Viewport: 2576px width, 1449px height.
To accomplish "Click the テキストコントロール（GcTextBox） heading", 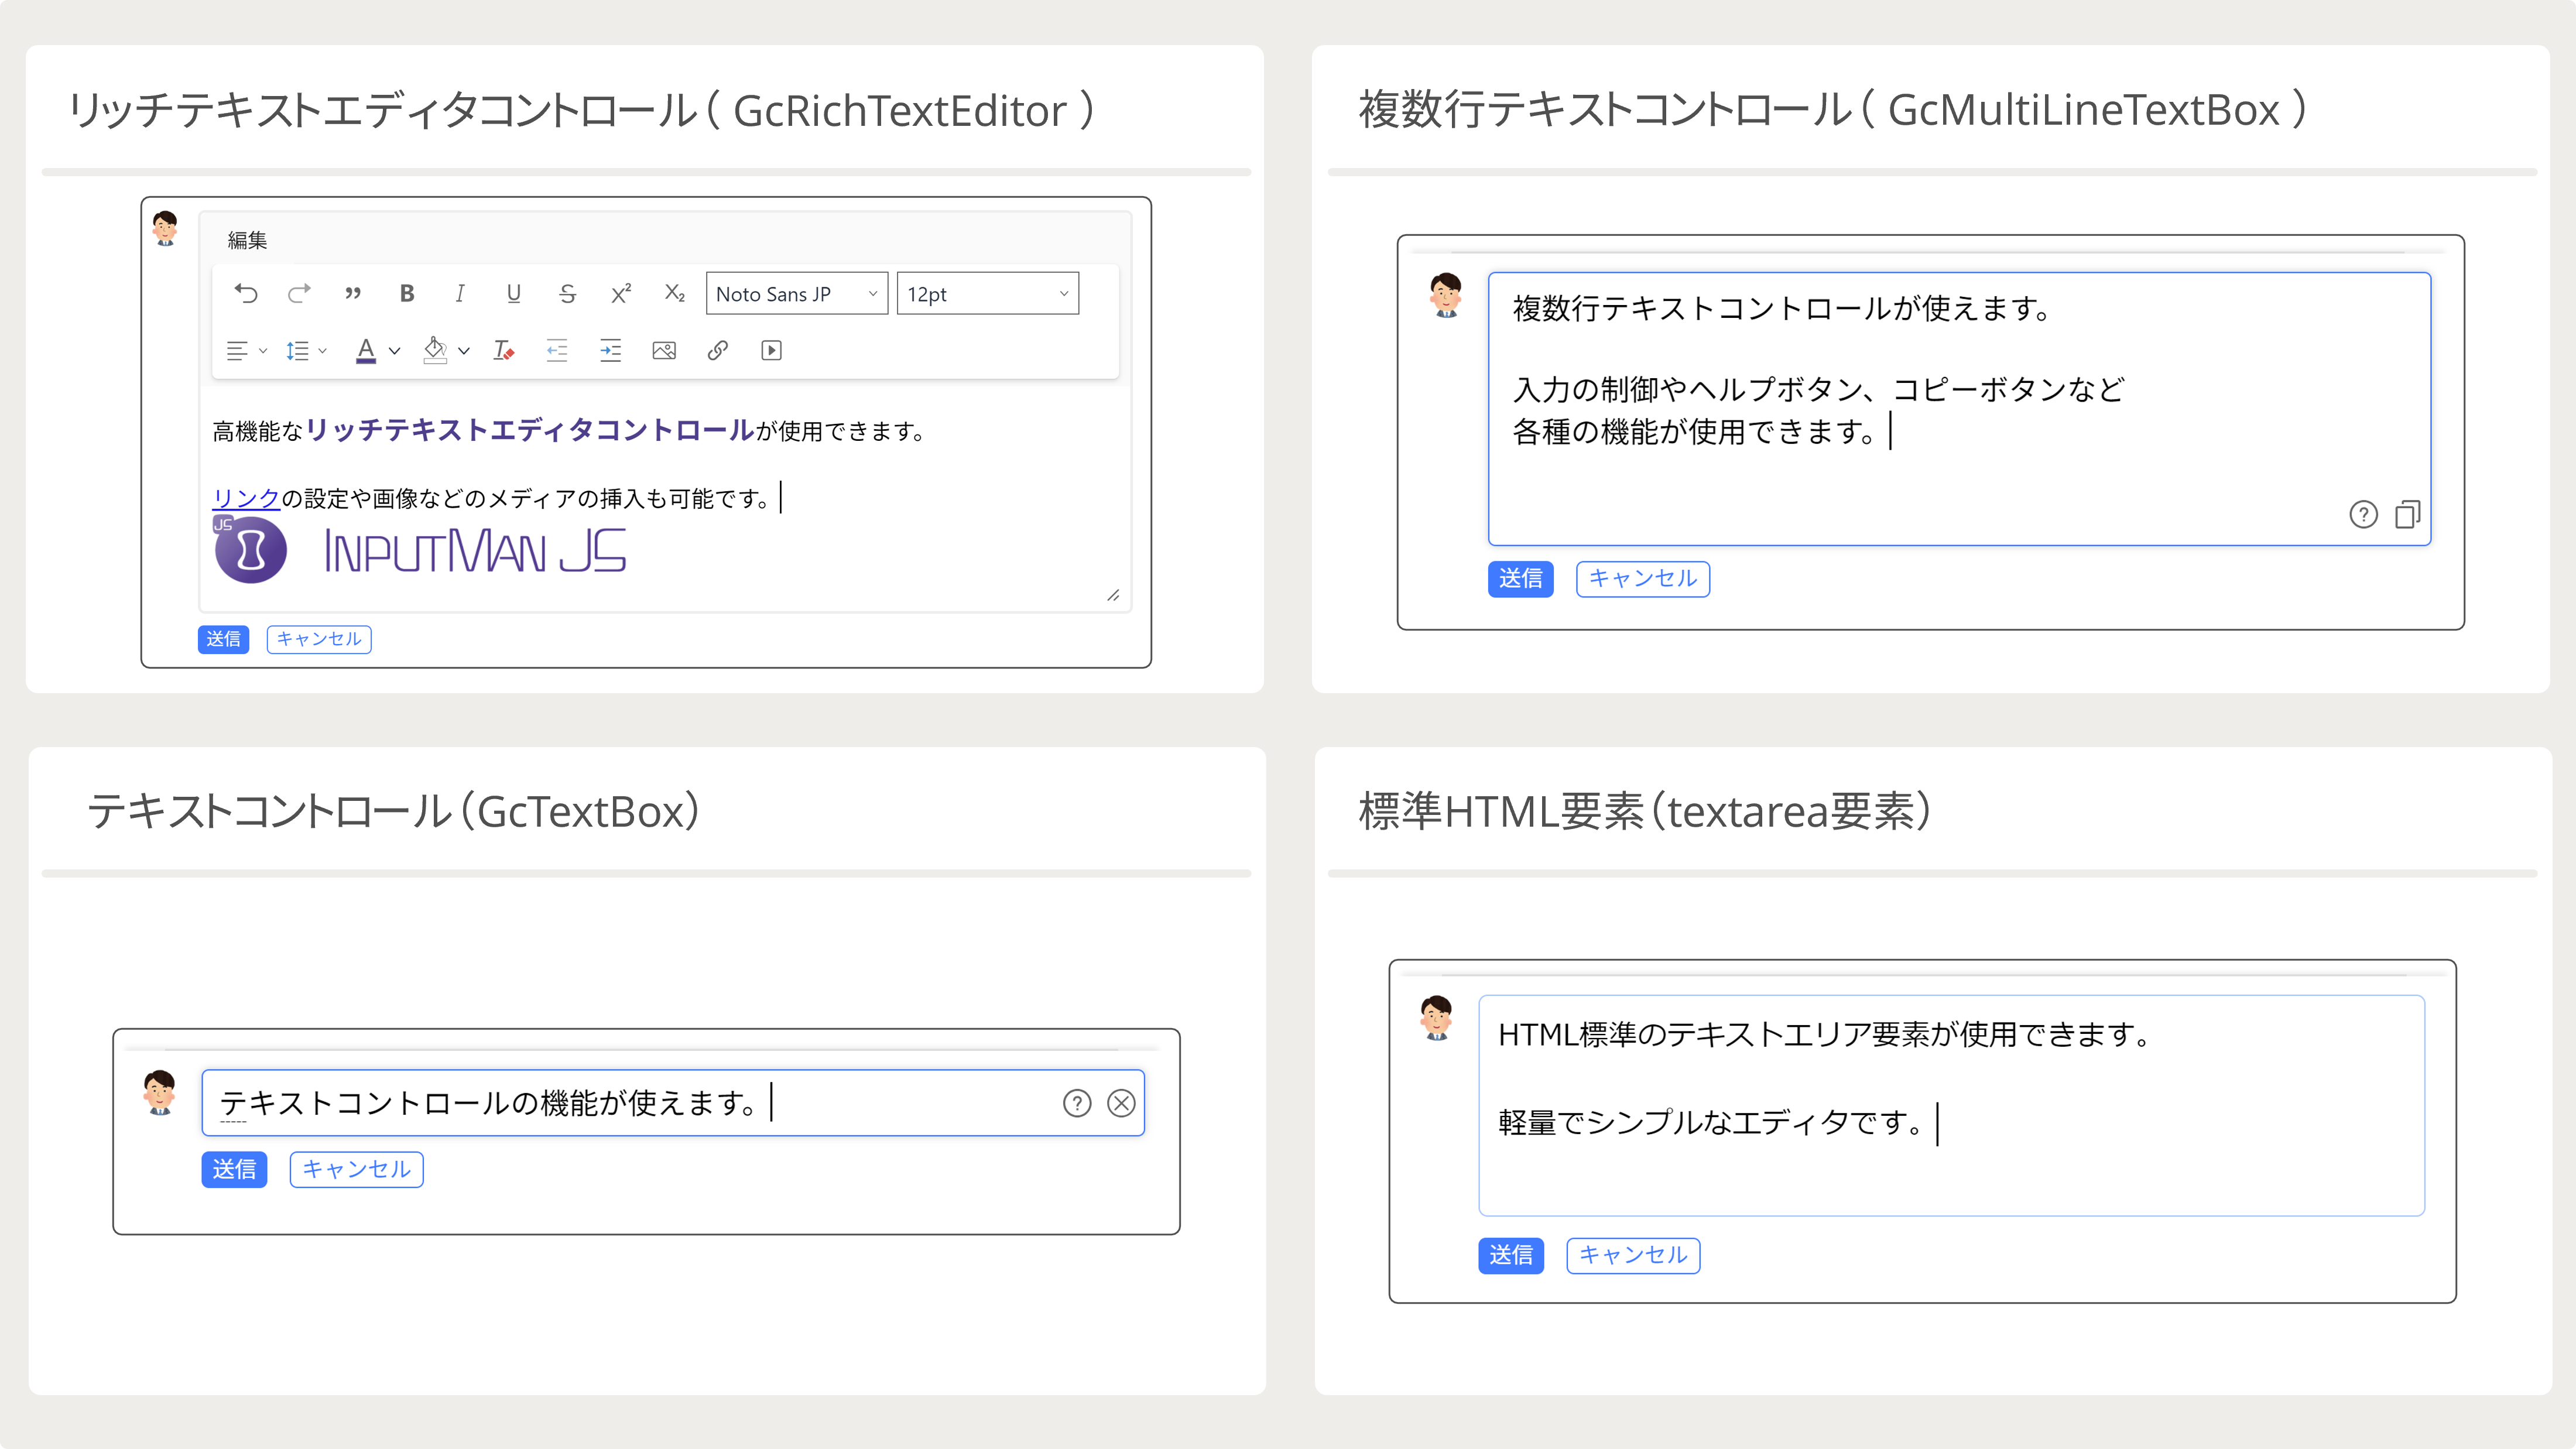I will click(x=394, y=811).
